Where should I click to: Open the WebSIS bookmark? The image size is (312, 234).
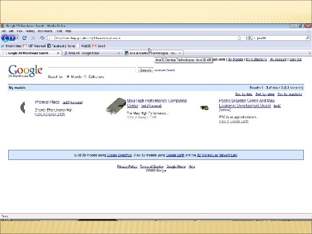(84, 46)
